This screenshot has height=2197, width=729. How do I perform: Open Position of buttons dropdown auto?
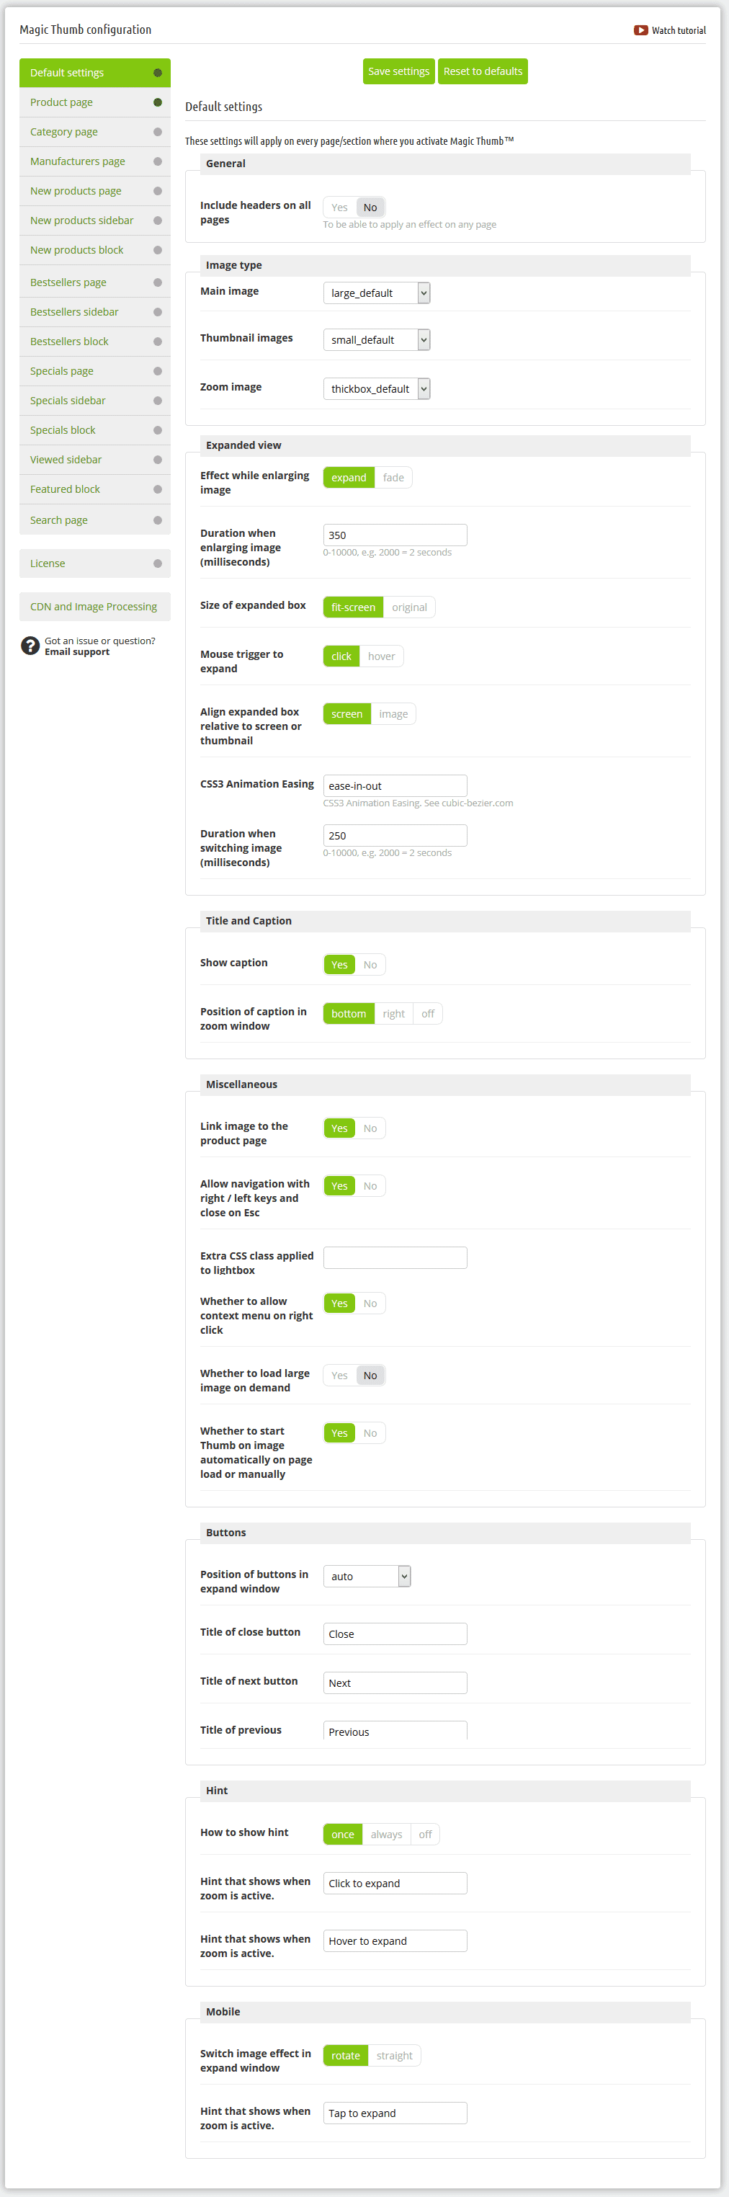click(x=367, y=1576)
